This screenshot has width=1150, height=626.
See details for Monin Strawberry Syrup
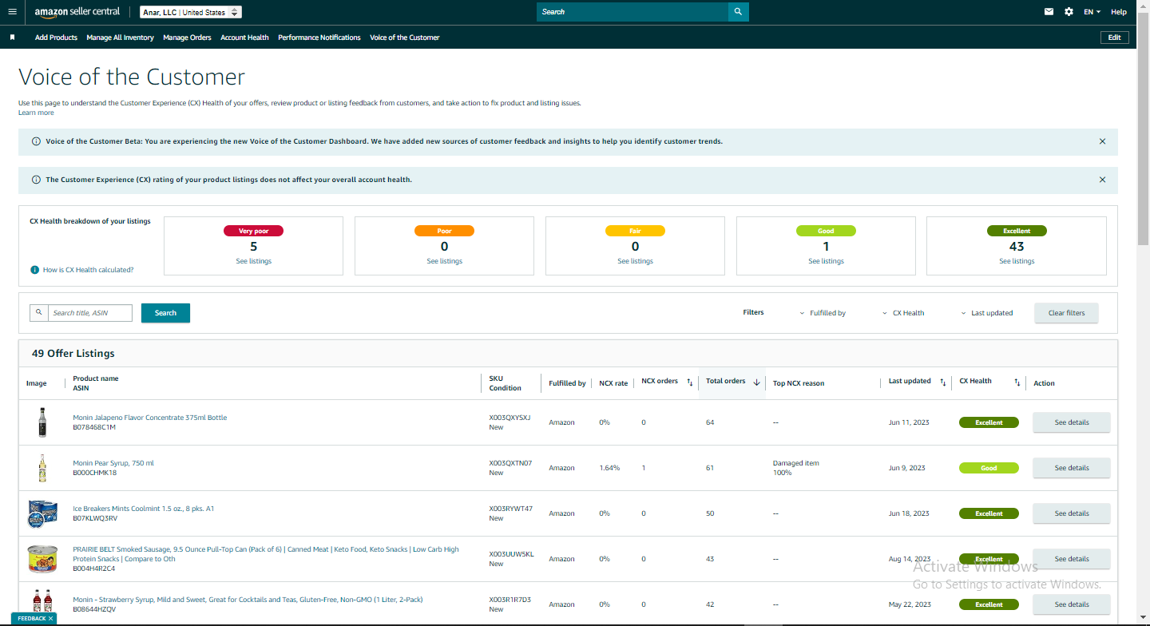pos(1072,604)
